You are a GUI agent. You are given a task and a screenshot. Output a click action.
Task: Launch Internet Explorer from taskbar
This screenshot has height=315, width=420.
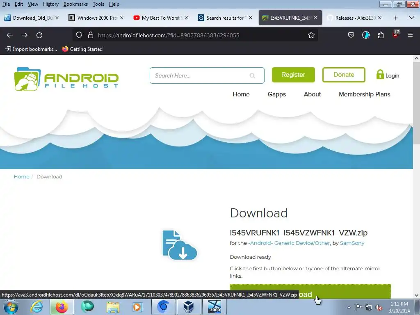[37, 307]
